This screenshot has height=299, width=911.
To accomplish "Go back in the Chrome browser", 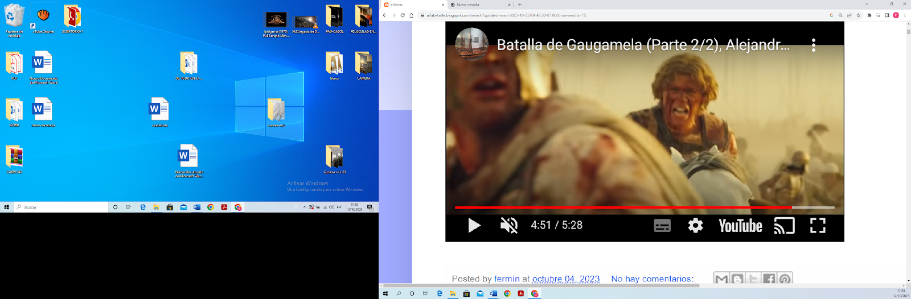I will pos(384,15).
